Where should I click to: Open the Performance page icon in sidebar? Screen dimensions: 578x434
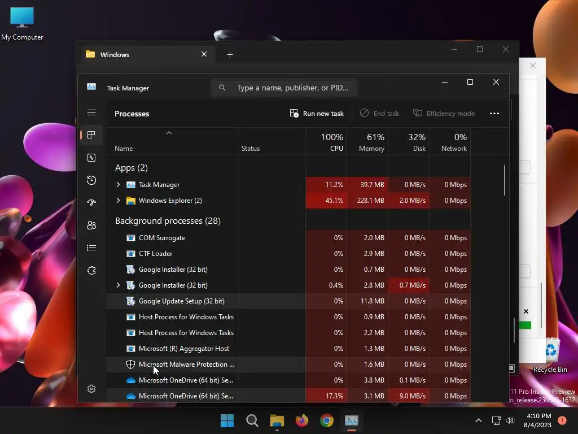(x=91, y=158)
